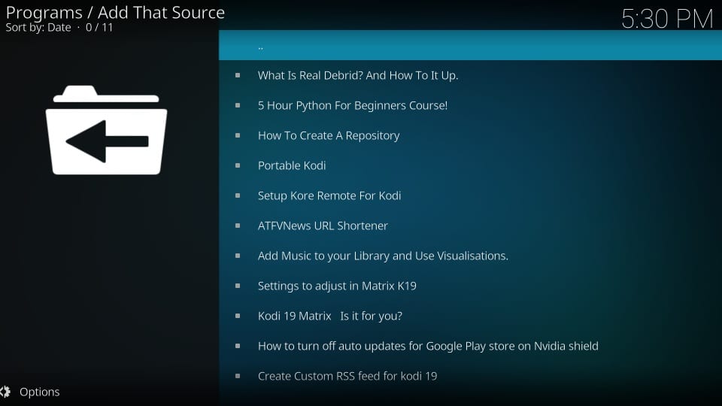Click the Options gear icon
The height and width of the screenshot is (406, 722).
[x=5, y=392]
